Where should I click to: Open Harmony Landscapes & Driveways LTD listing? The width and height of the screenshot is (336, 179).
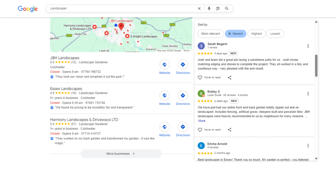84,119
